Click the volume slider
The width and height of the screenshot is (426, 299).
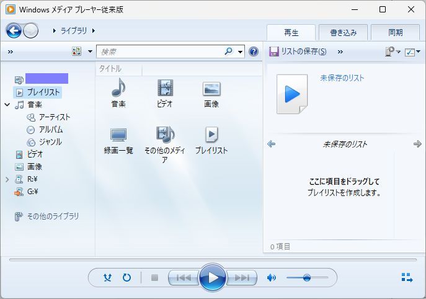pyautogui.click(x=307, y=277)
